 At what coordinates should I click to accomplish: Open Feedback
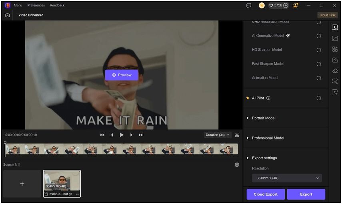(x=57, y=5)
